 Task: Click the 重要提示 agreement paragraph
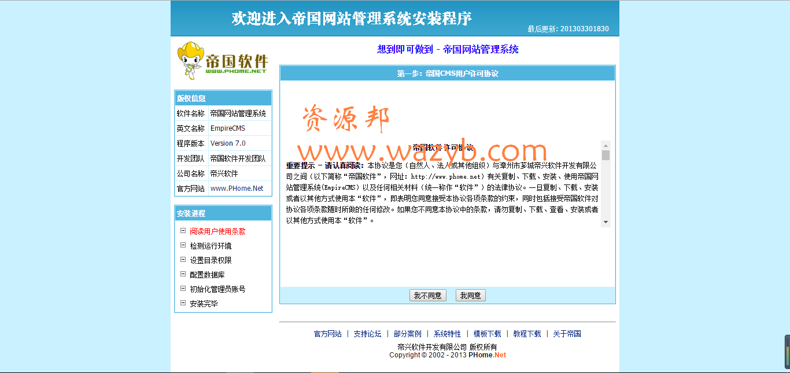point(442,193)
